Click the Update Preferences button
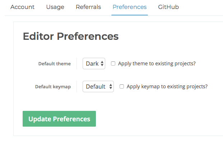 pos(59,119)
